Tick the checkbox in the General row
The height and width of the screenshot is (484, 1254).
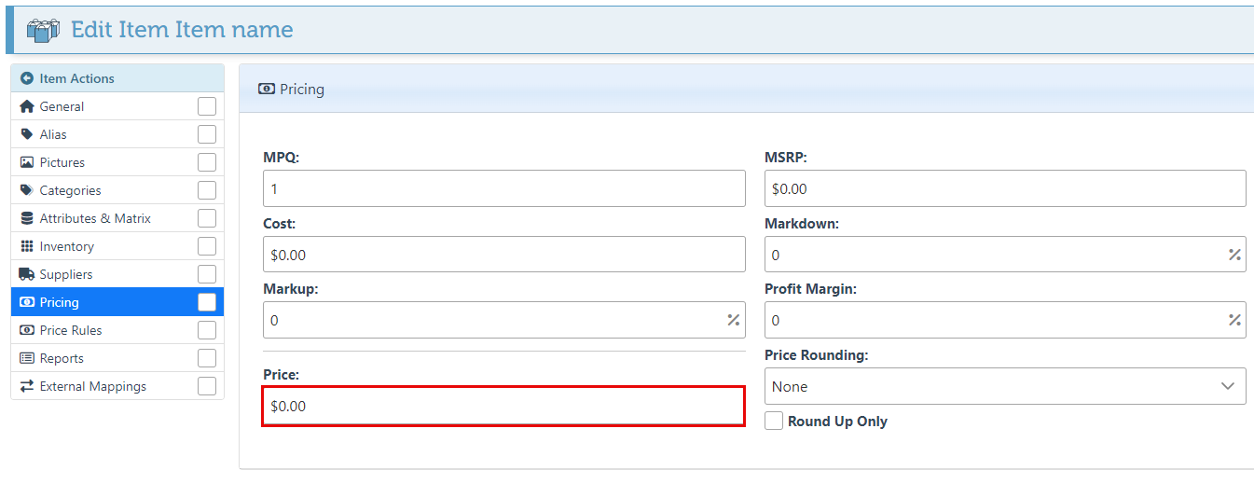tap(206, 106)
